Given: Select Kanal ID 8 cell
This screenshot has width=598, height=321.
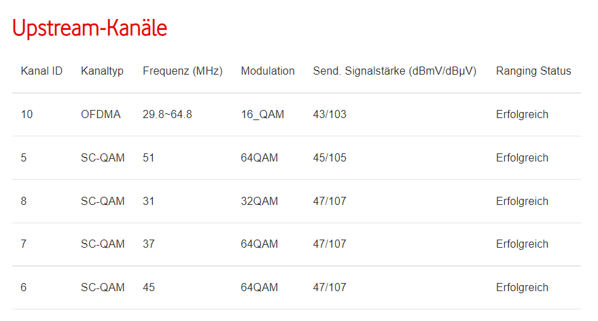Looking at the screenshot, I should click(24, 201).
